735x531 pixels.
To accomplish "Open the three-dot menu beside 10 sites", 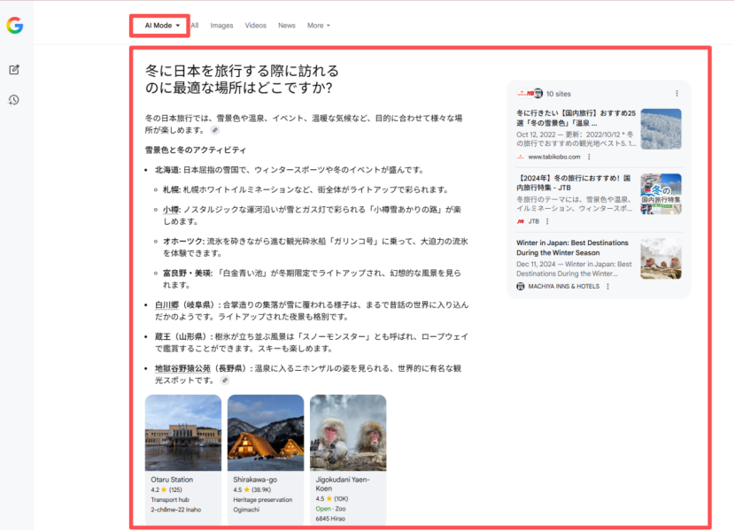I will coord(677,93).
